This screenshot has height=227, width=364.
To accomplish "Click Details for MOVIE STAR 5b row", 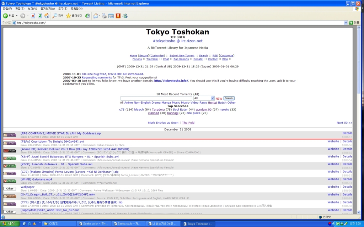I will (347, 133).
